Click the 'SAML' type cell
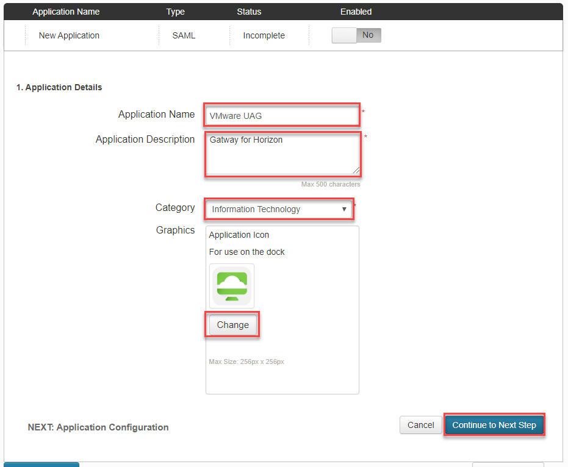This screenshot has height=467, width=568. (184, 35)
